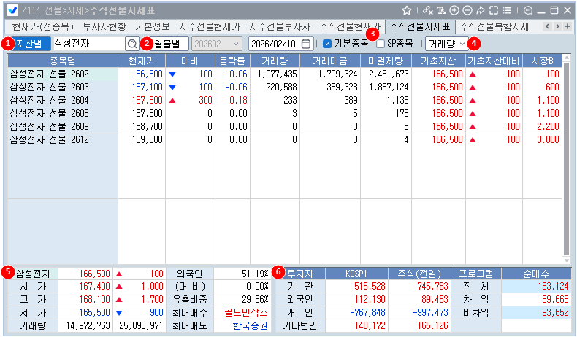Expand the 202602 month dropdown
Image resolution: width=577 pixels, height=337 pixels.
216,44
